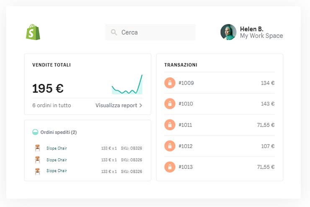310x207 pixels.
Task: Click lock icon for transaction #1009
Action: (170, 83)
